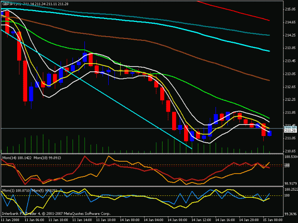298x223 pixels.
Task: Click the 11 Jan 06:00 time label
Action: click(34, 220)
